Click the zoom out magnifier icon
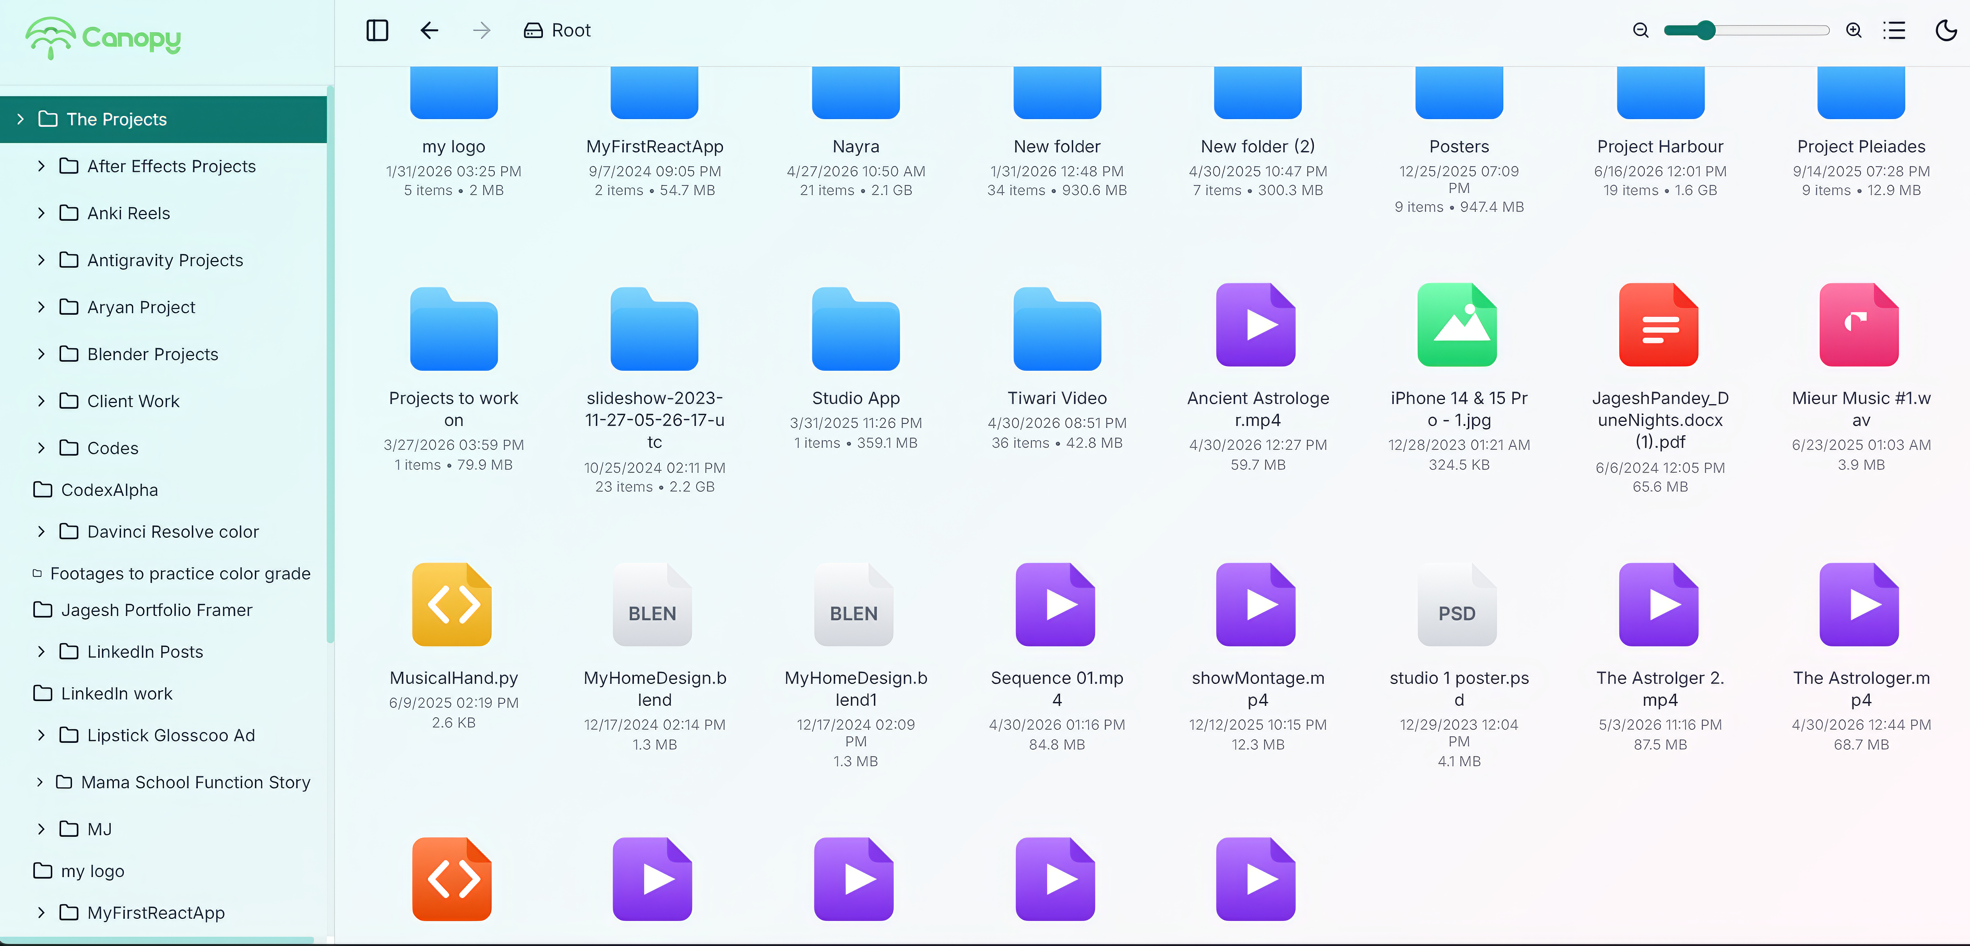 (1641, 31)
